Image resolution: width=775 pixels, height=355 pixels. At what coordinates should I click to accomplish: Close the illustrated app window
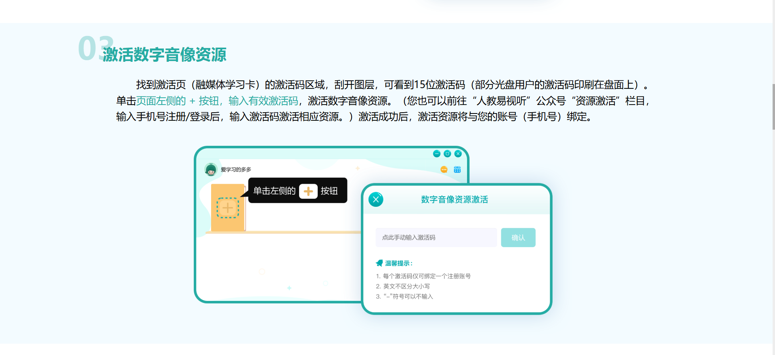(458, 154)
